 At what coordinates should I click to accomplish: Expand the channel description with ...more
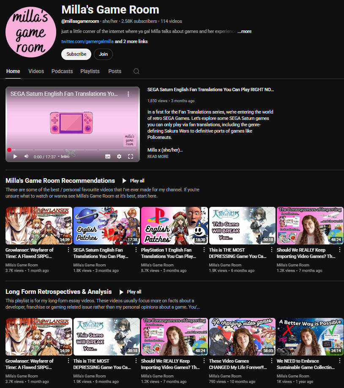pyautogui.click(x=244, y=31)
